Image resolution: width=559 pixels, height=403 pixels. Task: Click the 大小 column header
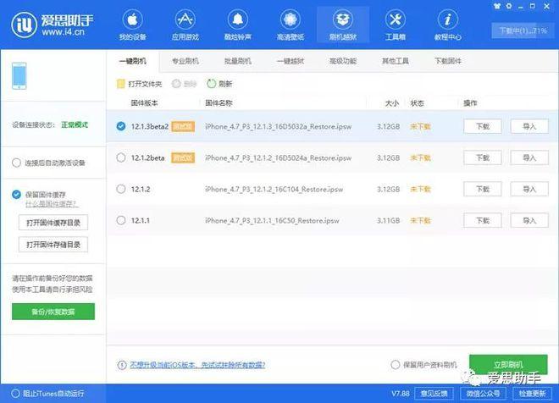pos(392,103)
